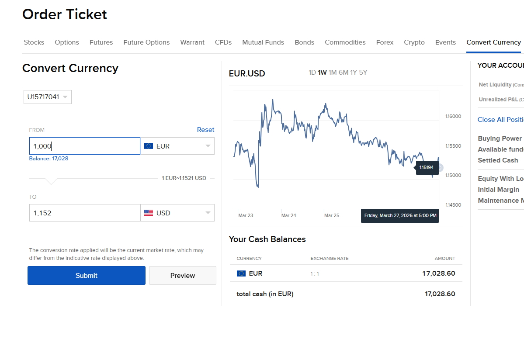Expand the FROM currency selector
The width and height of the screenshot is (524, 353).
click(x=208, y=145)
